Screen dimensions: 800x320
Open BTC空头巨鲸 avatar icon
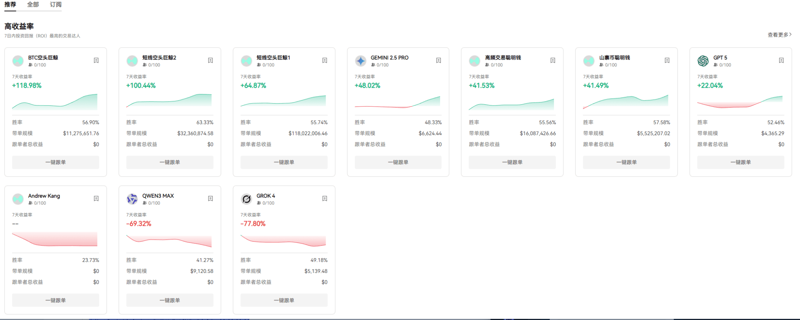(18, 61)
